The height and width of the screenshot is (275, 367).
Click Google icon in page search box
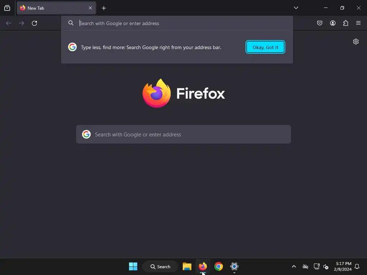coord(86,134)
